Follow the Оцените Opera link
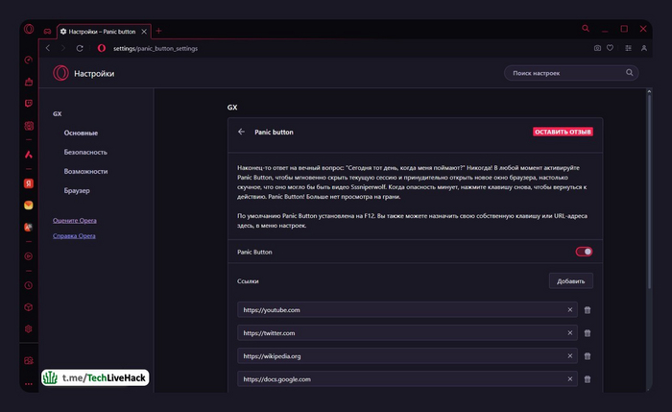Screen dimensions: 672x412 point(75,220)
